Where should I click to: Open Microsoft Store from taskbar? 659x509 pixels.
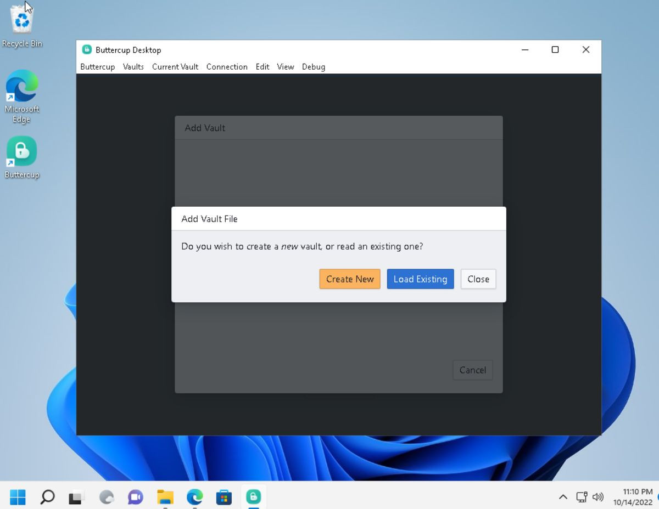pyautogui.click(x=224, y=497)
